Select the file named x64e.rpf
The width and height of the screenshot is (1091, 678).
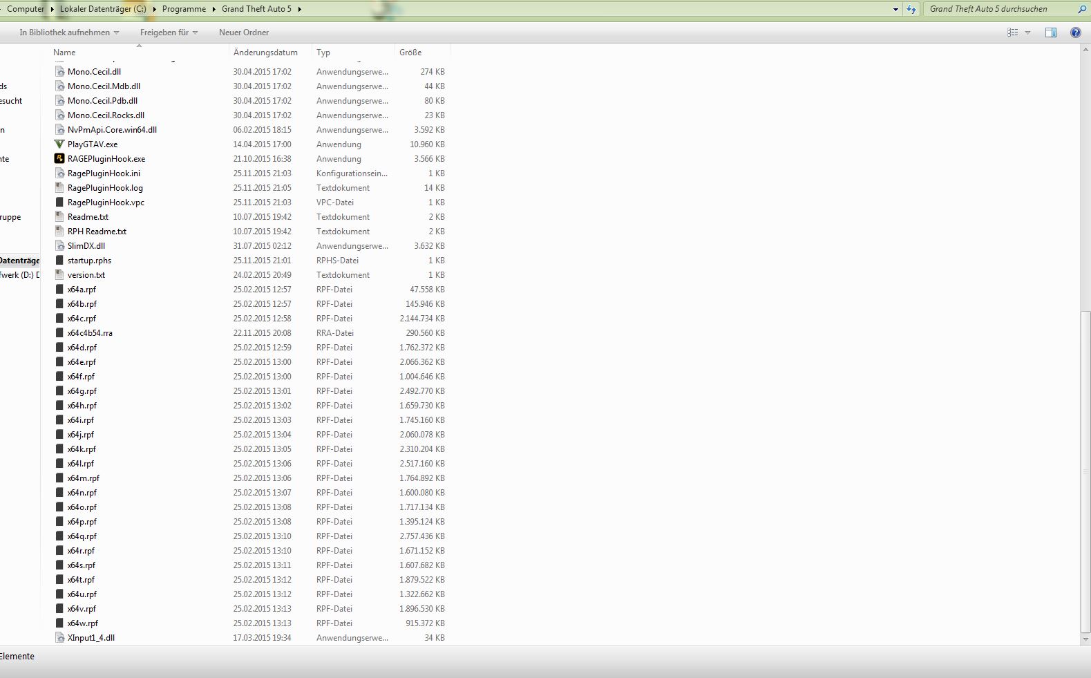pyautogui.click(x=82, y=362)
